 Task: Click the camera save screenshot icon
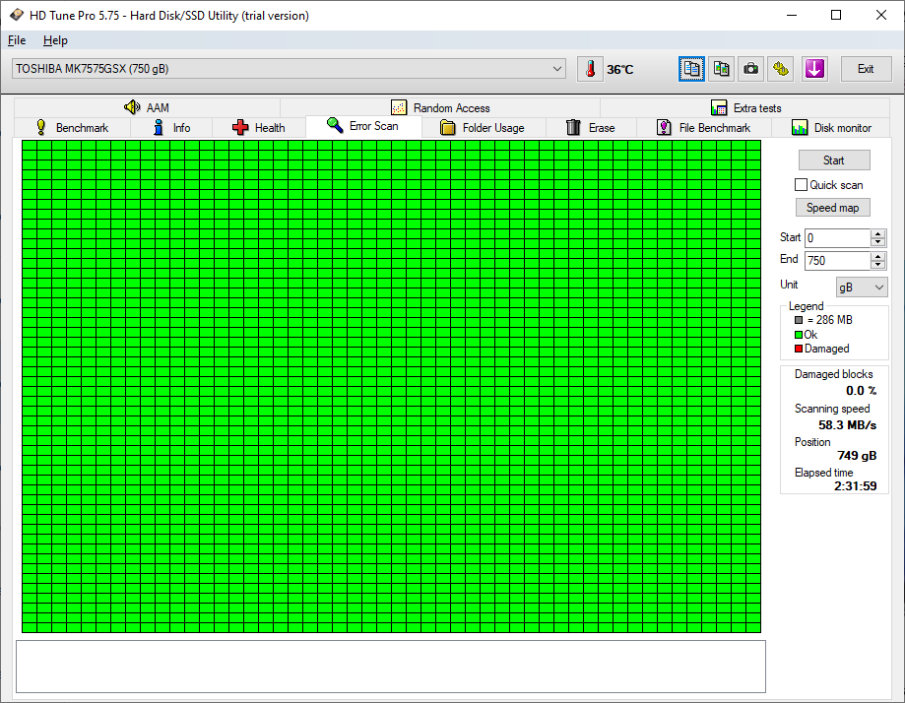click(x=751, y=69)
